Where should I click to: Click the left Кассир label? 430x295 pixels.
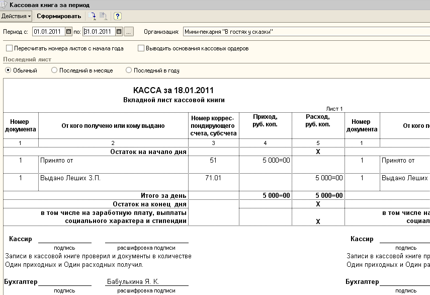point(21,239)
